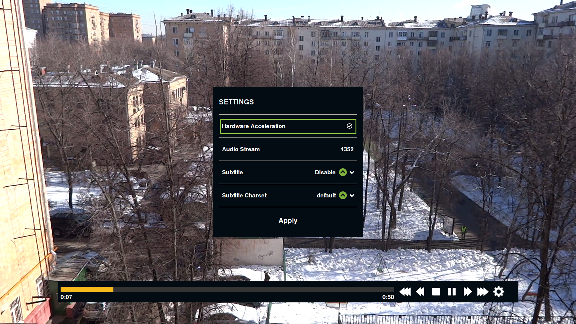The image size is (576, 324).
Task: Click the fast rewind double-arrow button
Action: tap(420, 292)
